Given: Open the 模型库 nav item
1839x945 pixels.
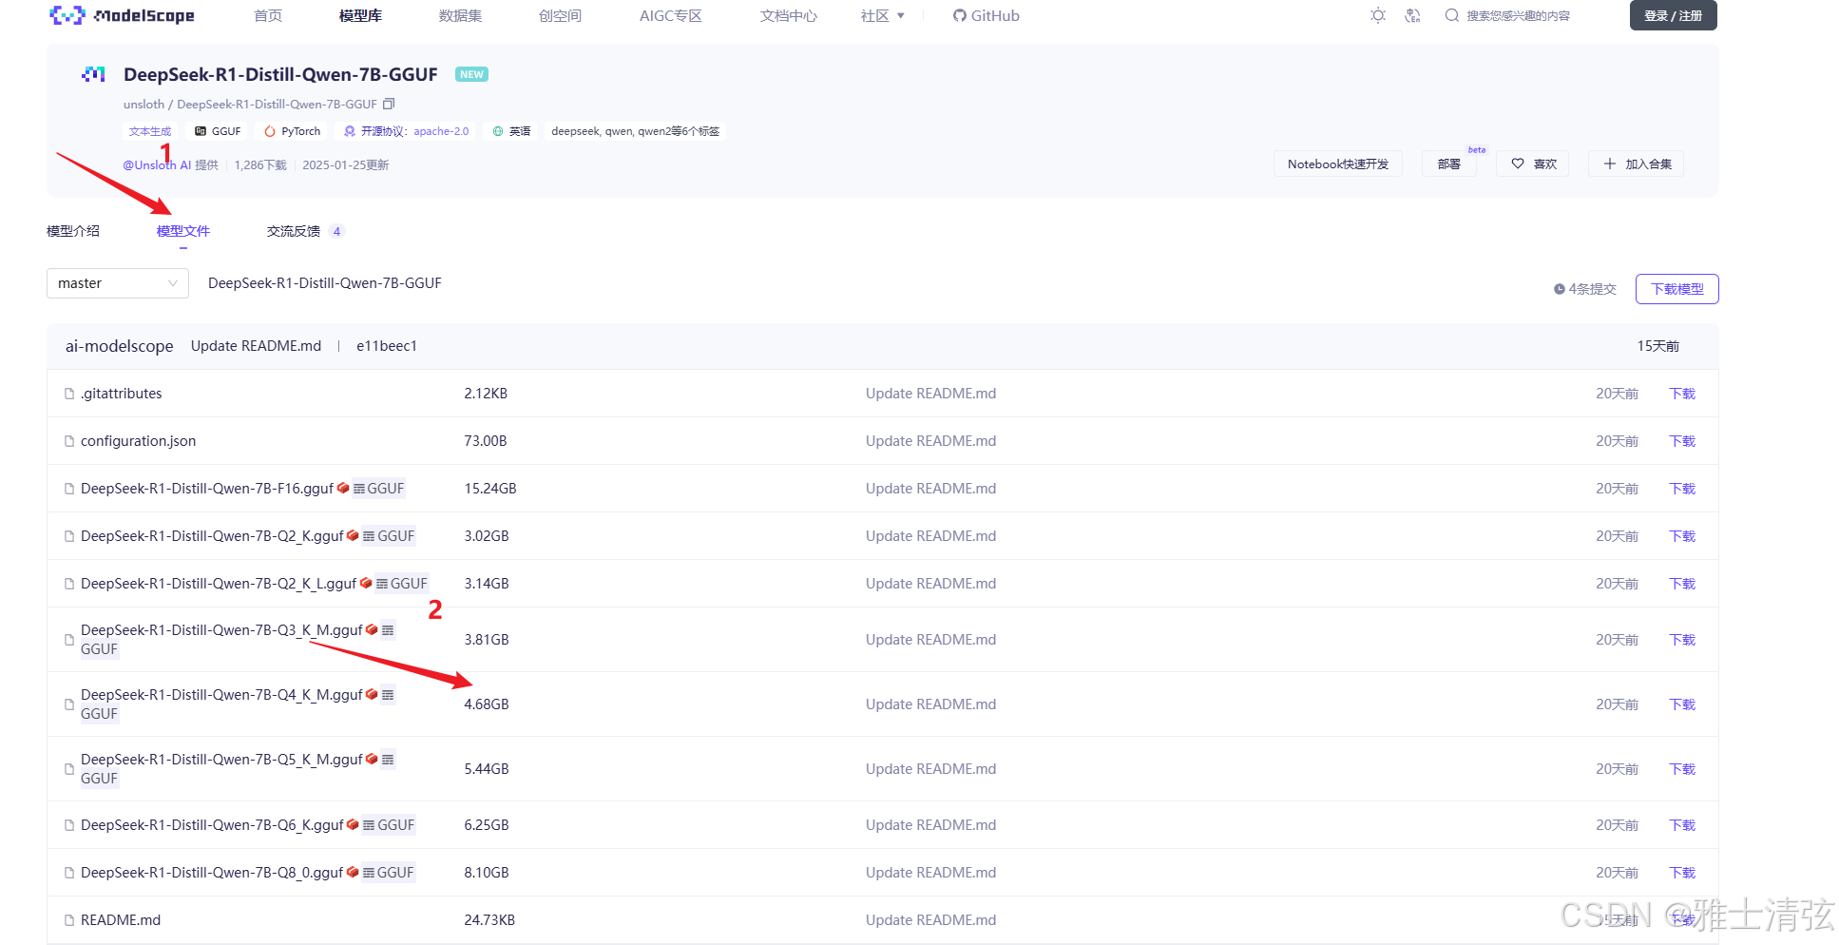Looking at the screenshot, I should [x=360, y=15].
